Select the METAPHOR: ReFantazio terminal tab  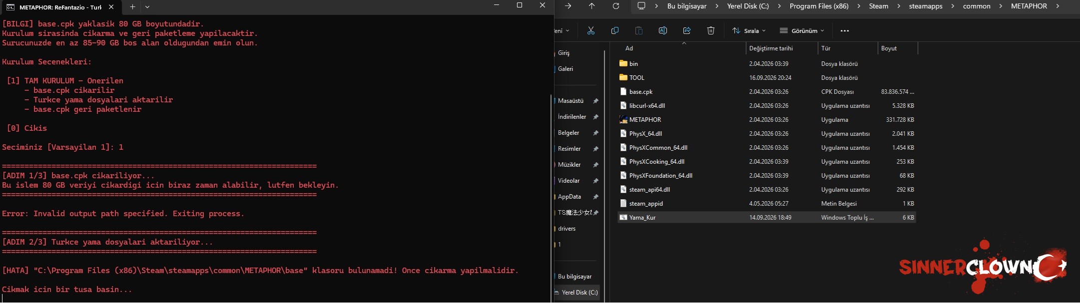(x=60, y=7)
